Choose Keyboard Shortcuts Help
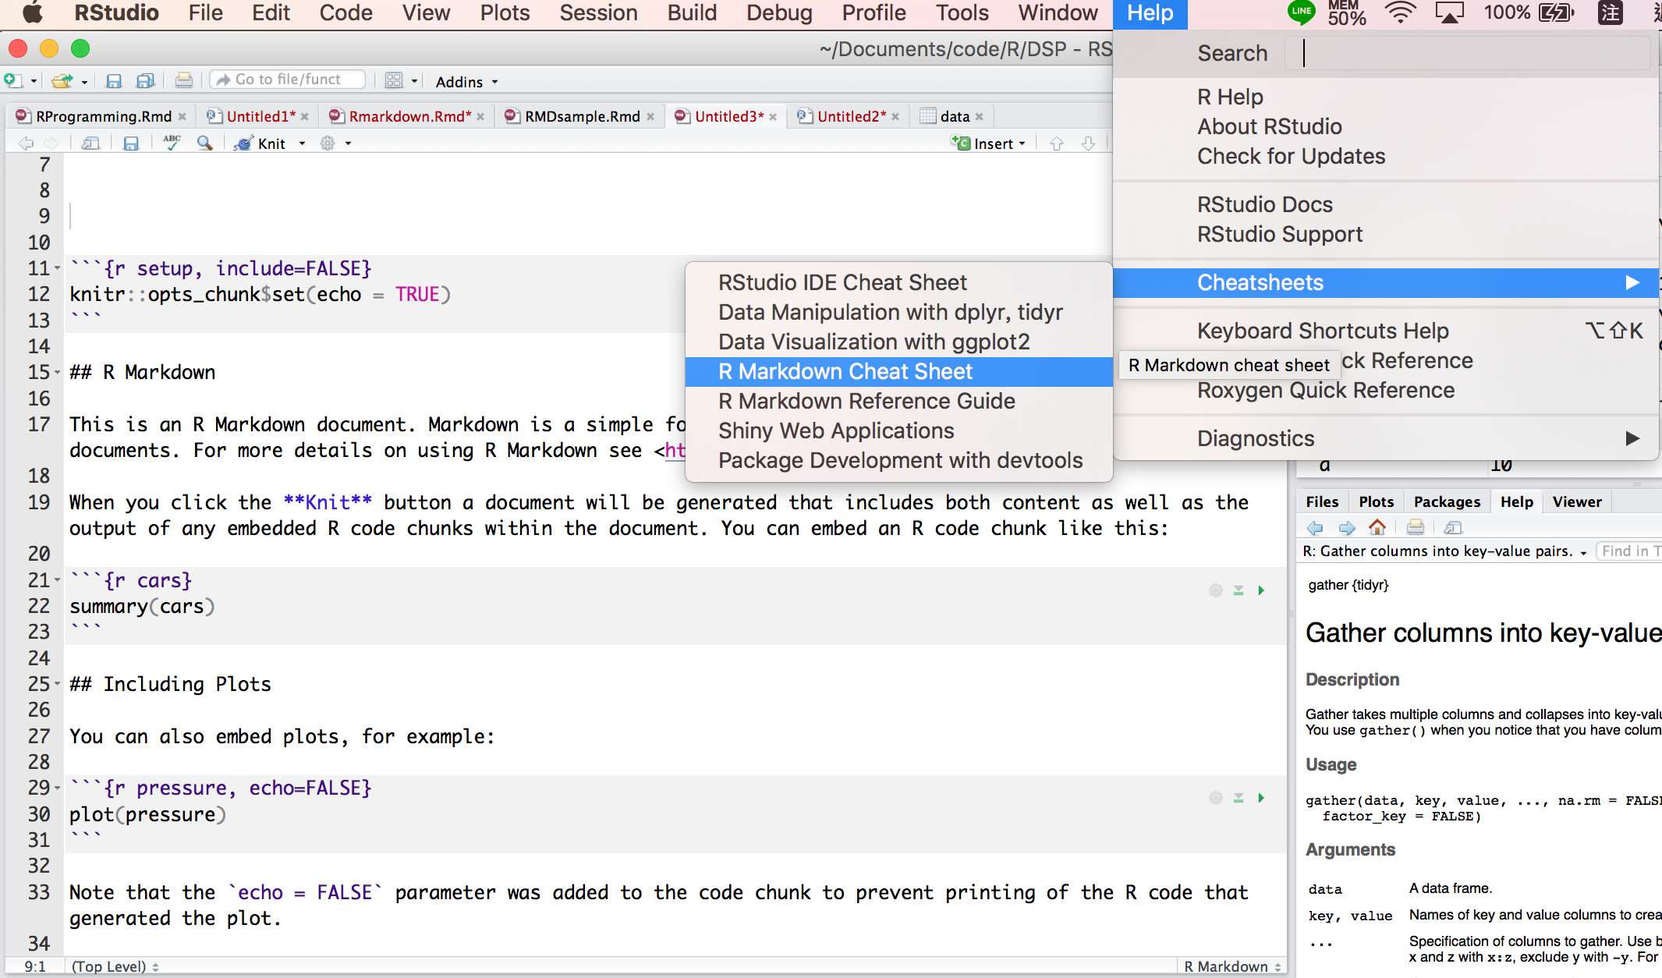 pyautogui.click(x=1385, y=331)
